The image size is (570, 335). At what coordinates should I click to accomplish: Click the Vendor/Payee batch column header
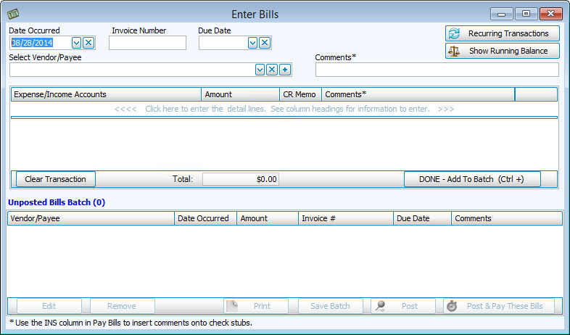[91, 218]
